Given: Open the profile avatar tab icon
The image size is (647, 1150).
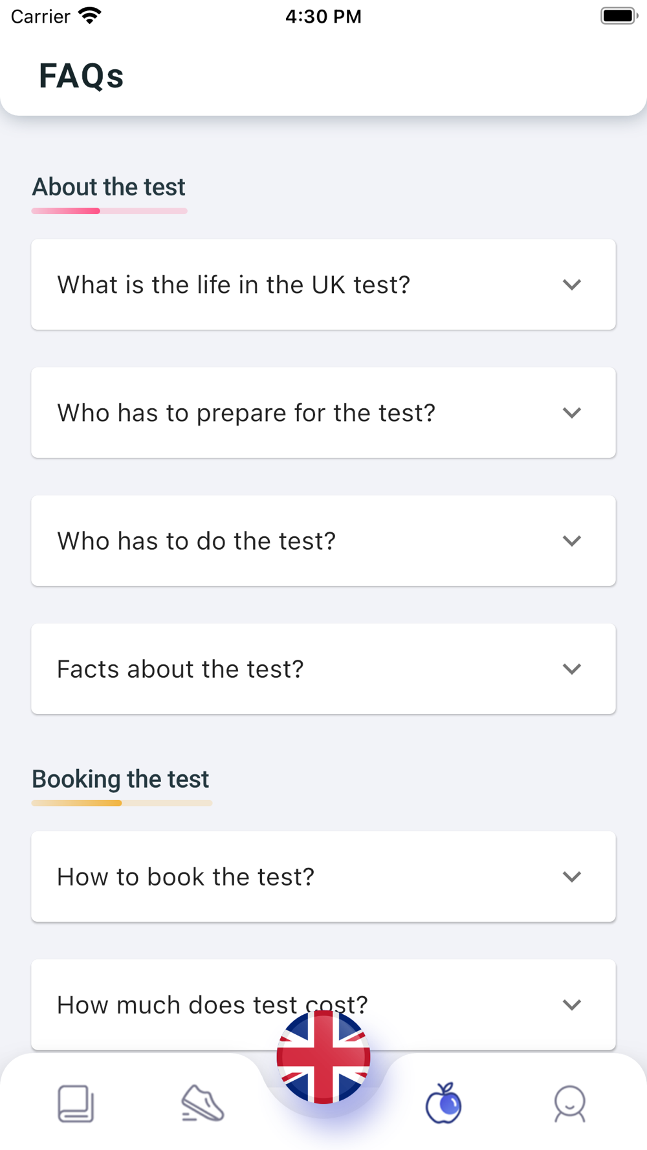Looking at the screenshot, I should (x=570, y=1103).
